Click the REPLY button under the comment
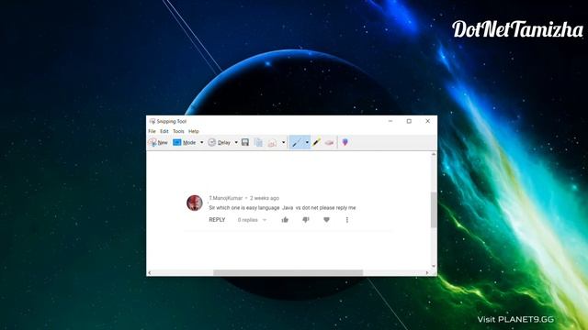Image resolution: width=588 pixels, height=330 pixels. click(x=217, y=220)
